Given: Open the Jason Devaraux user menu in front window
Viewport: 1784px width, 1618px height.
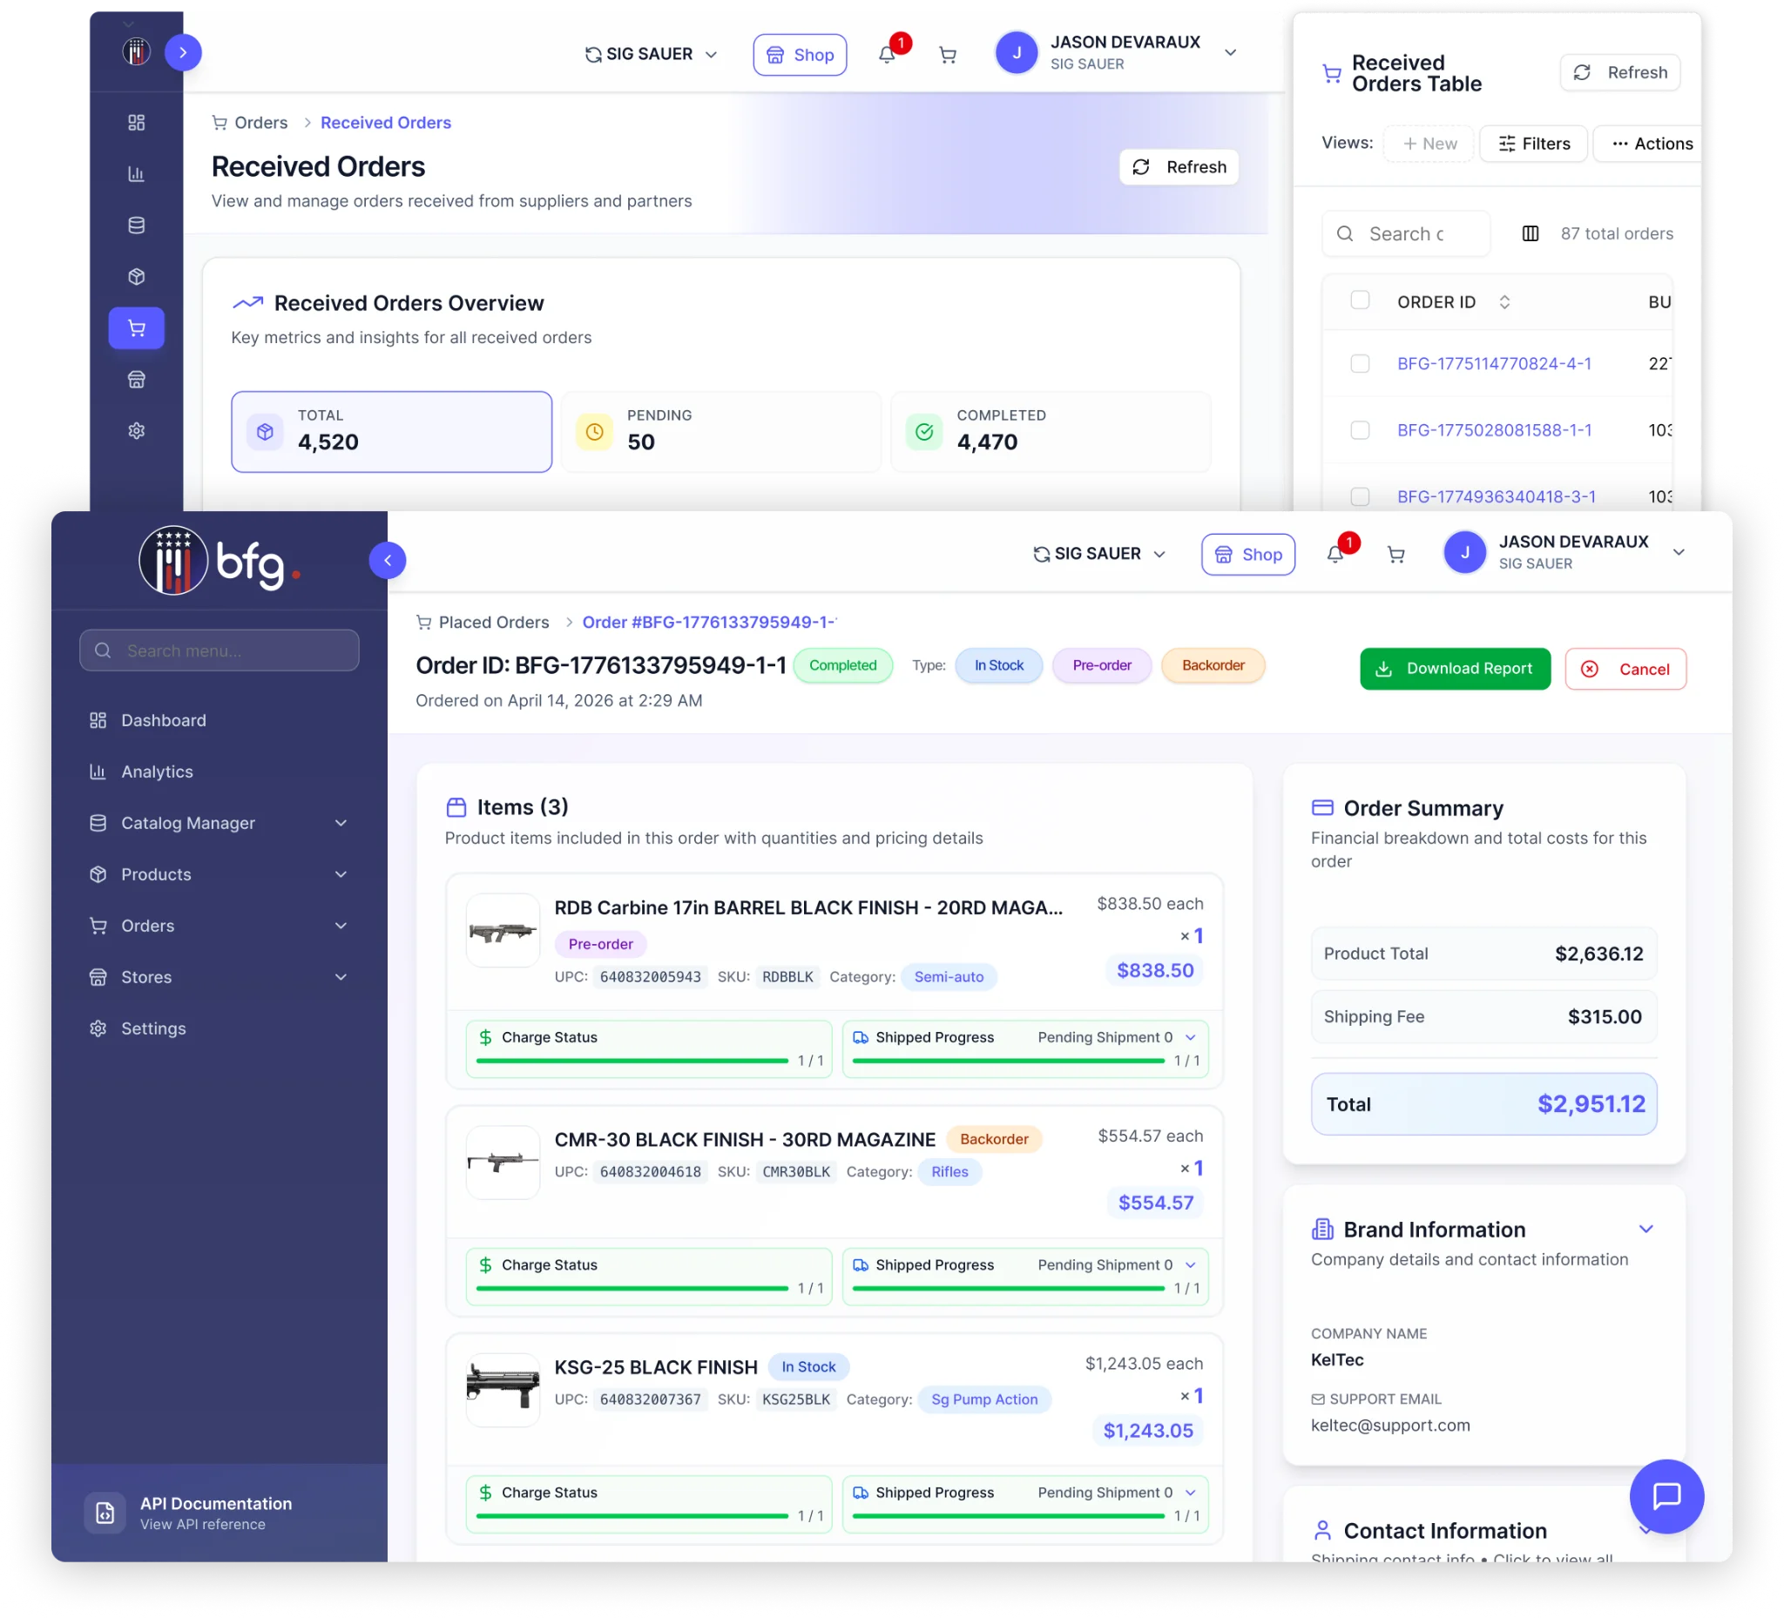Looking at the screenshot, I should click(1564, 553).
